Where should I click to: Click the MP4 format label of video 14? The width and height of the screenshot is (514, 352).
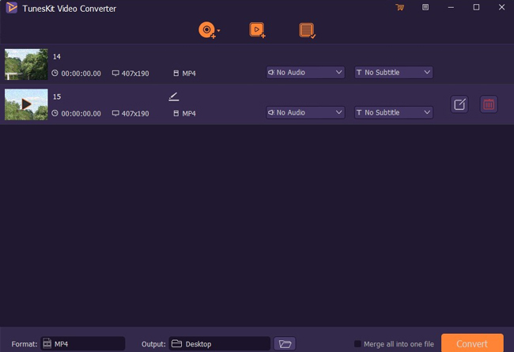pyautogui.click(x=189, y=74)
